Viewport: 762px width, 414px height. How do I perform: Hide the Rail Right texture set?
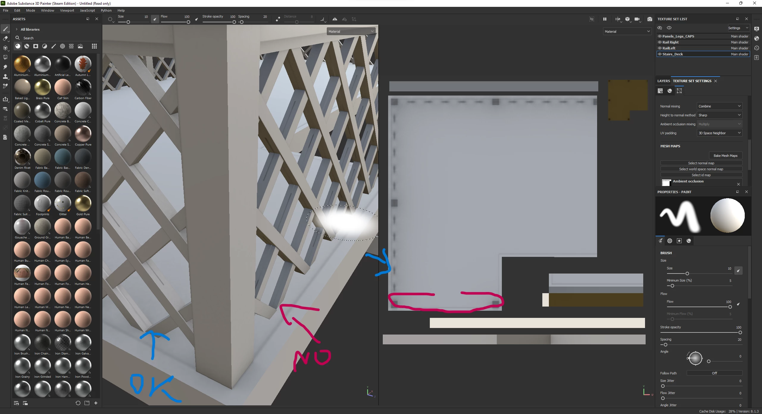pos(660,42)
